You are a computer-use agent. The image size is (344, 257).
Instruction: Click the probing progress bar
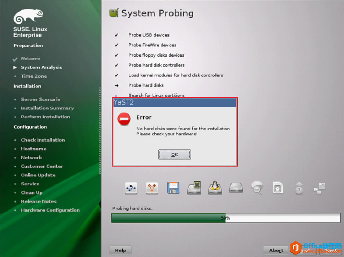click(x=226, y=218)
